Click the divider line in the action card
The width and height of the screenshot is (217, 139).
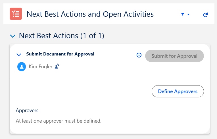point(110,79)
